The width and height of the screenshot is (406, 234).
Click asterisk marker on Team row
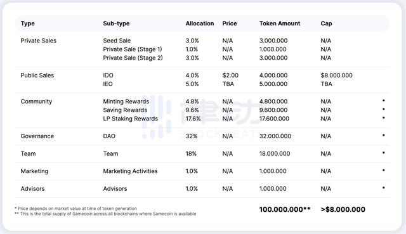383,153
